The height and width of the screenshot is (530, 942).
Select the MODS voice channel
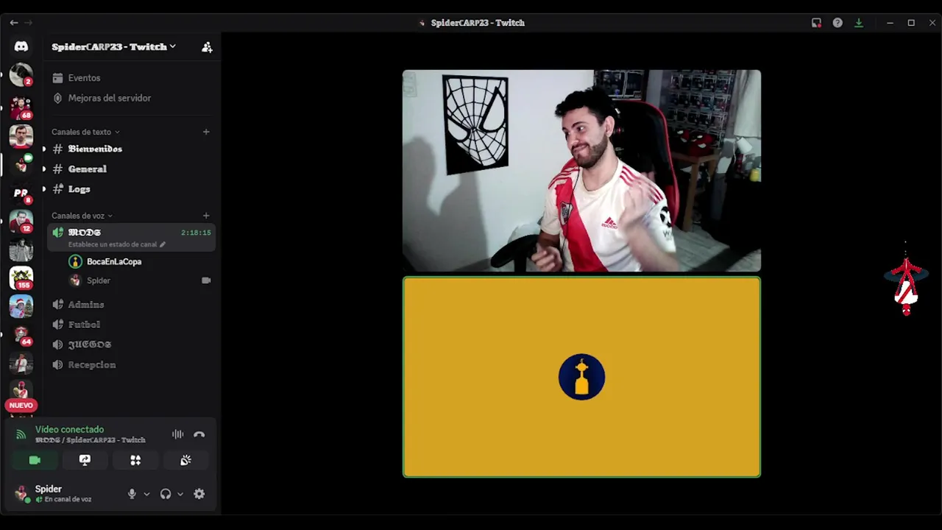click(131, 237)
